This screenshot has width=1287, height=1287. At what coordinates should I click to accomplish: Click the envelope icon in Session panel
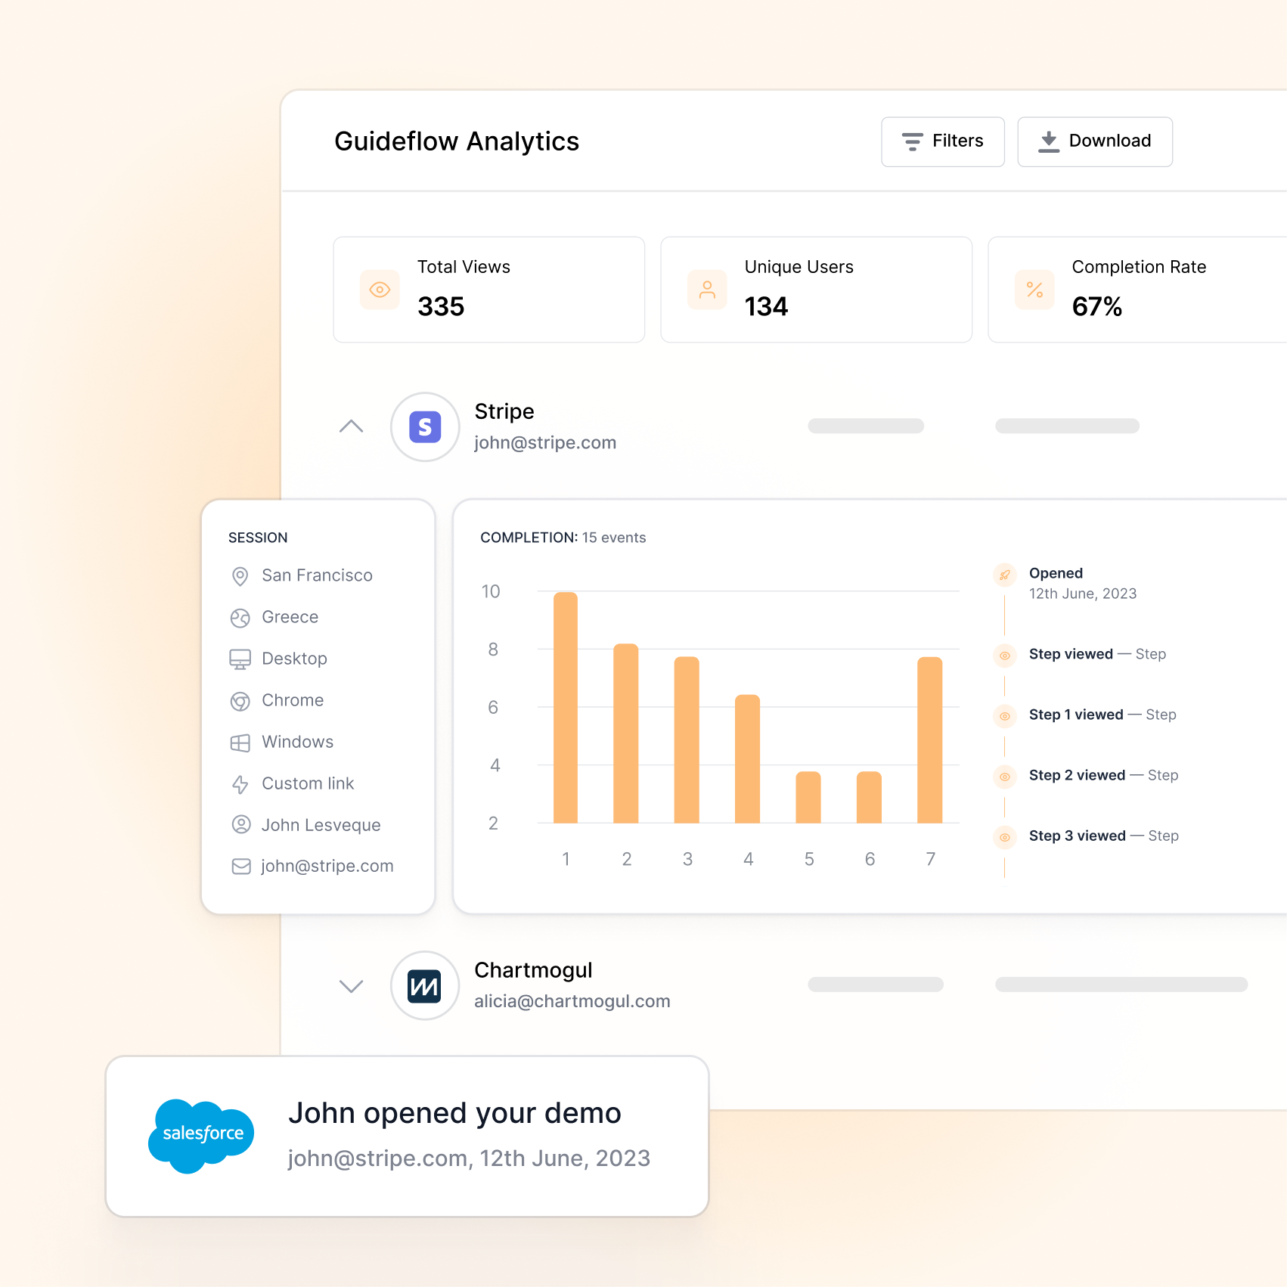tap(240, 866)
